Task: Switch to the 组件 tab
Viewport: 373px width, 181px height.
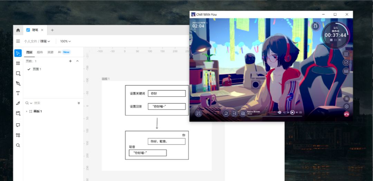Action: (40, 52)
